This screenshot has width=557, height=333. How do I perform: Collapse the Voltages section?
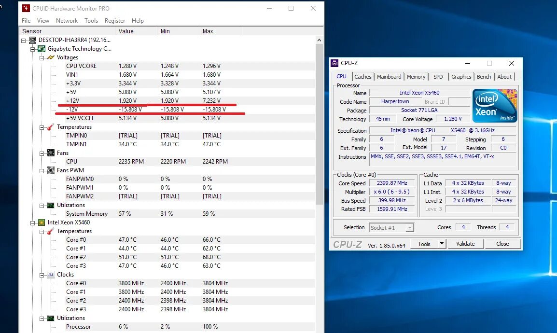(x=42, y=58)
